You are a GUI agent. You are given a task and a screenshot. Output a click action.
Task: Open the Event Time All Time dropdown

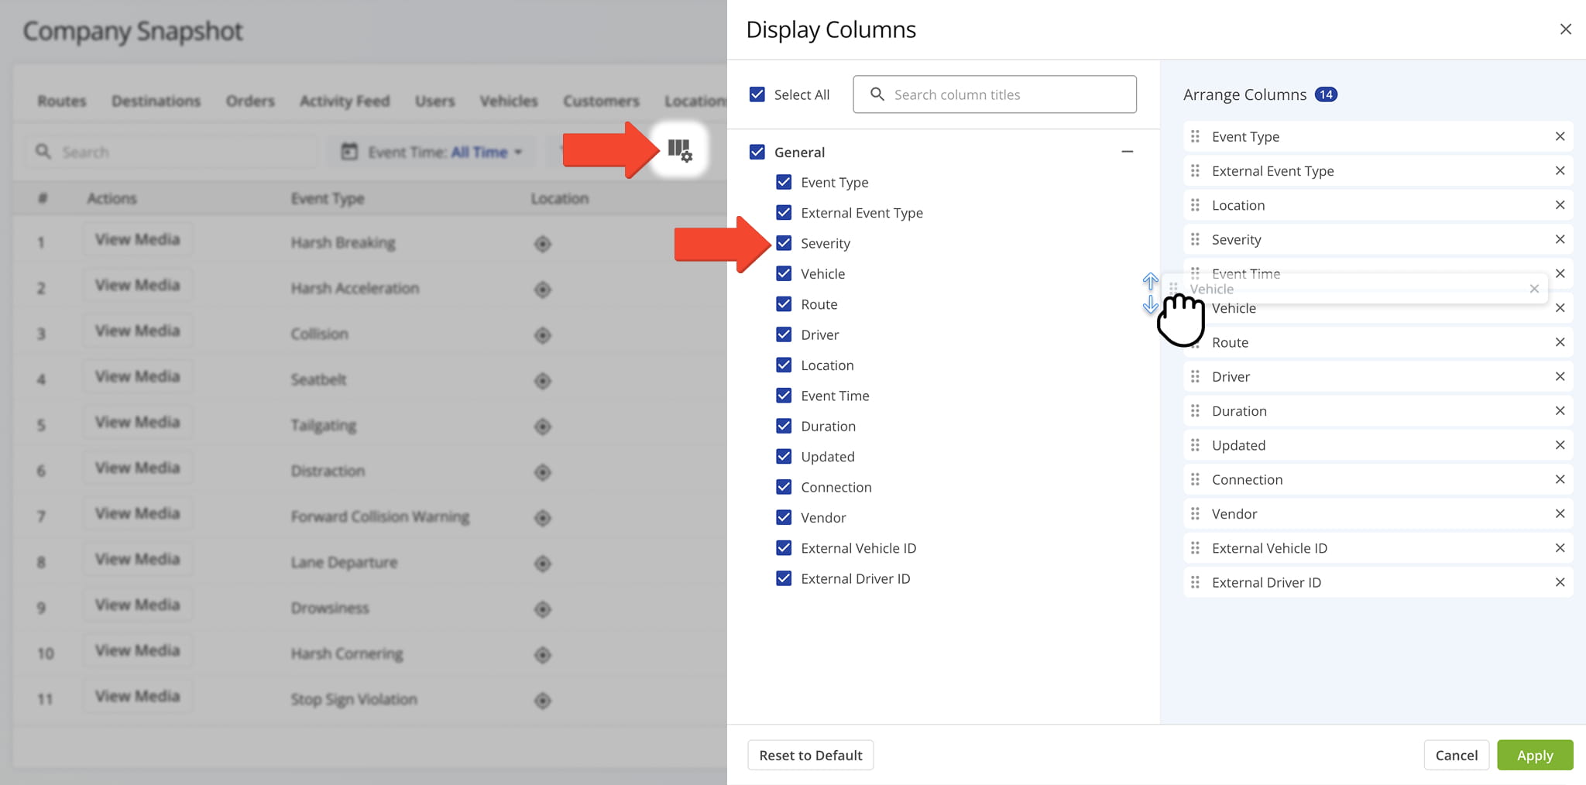(x=432, y=152)
